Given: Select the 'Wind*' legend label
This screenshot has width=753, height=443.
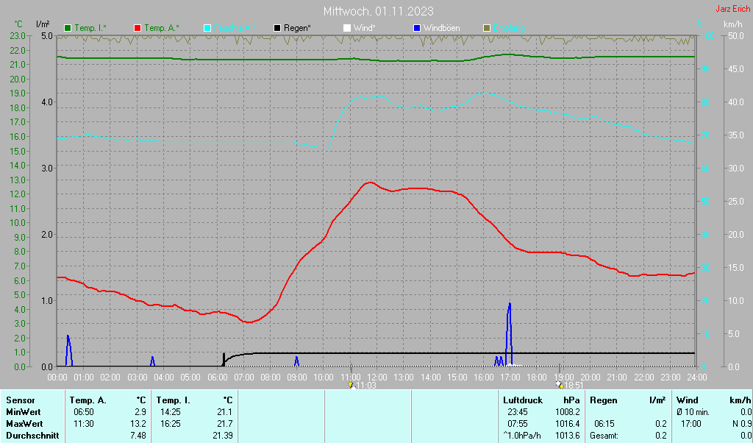Looking at the screenshot, I should pyautogui.click(x=365, y=29).
